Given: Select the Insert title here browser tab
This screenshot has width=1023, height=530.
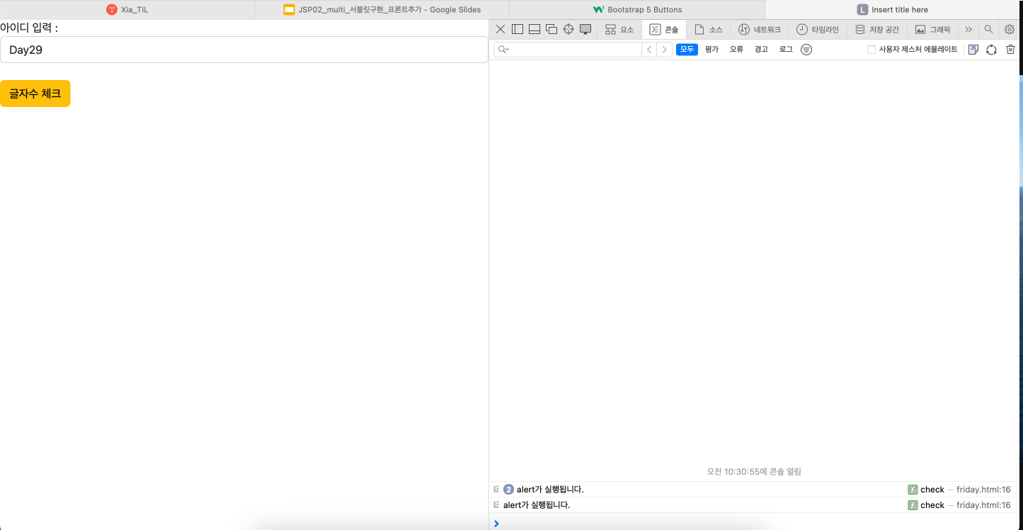Looking at the screenshot, I should coord(893,10).
